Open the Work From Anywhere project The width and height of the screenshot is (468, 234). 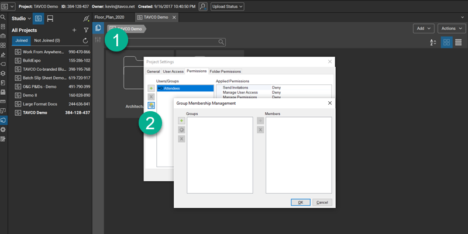point(53,52)
